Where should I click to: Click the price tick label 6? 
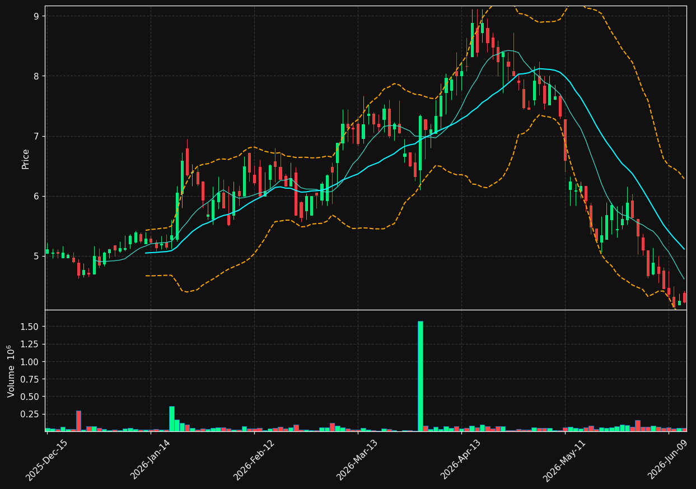coord(36,196)
